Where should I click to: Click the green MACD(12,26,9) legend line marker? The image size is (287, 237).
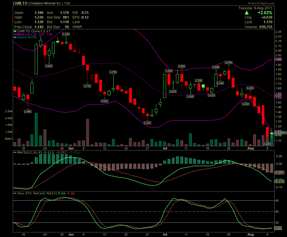[15, 152]
